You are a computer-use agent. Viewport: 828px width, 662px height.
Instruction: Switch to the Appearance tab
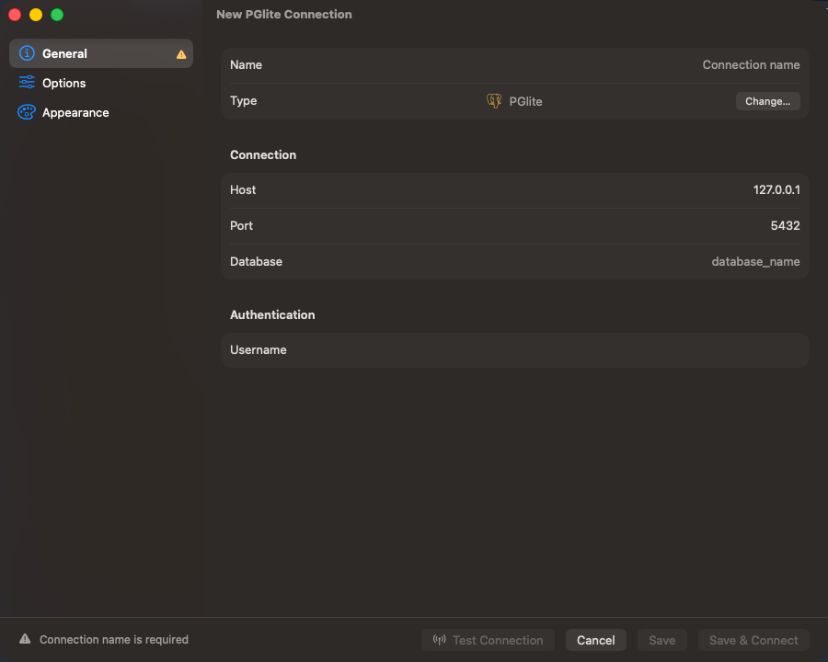pyautogui.click(x=101, y=112)
